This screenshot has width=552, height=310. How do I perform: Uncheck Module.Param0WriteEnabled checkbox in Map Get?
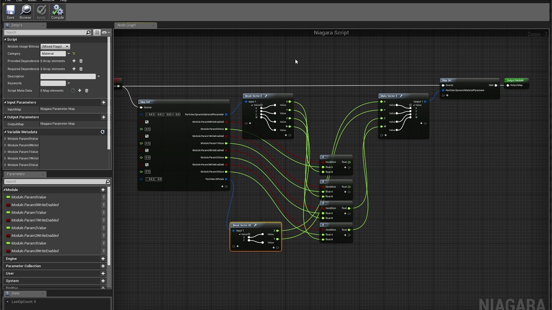pyautogui.click(x=147, y=122)
